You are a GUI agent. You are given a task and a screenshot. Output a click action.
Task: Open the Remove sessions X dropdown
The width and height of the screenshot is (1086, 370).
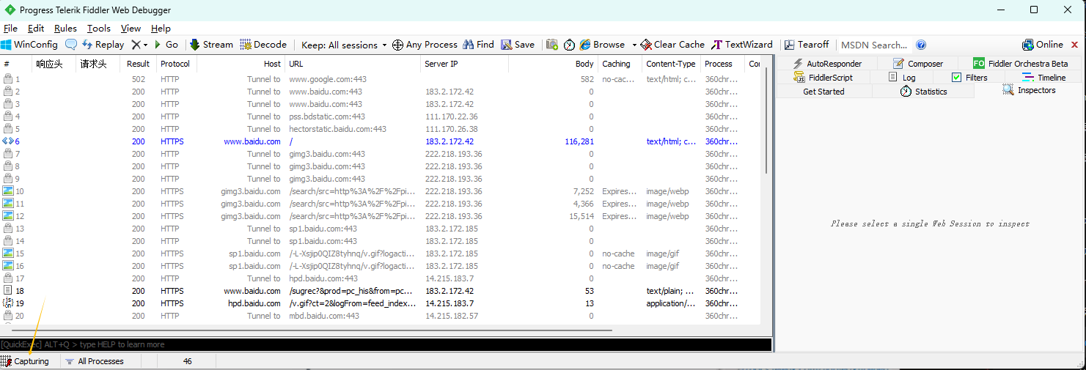[139, 45]
